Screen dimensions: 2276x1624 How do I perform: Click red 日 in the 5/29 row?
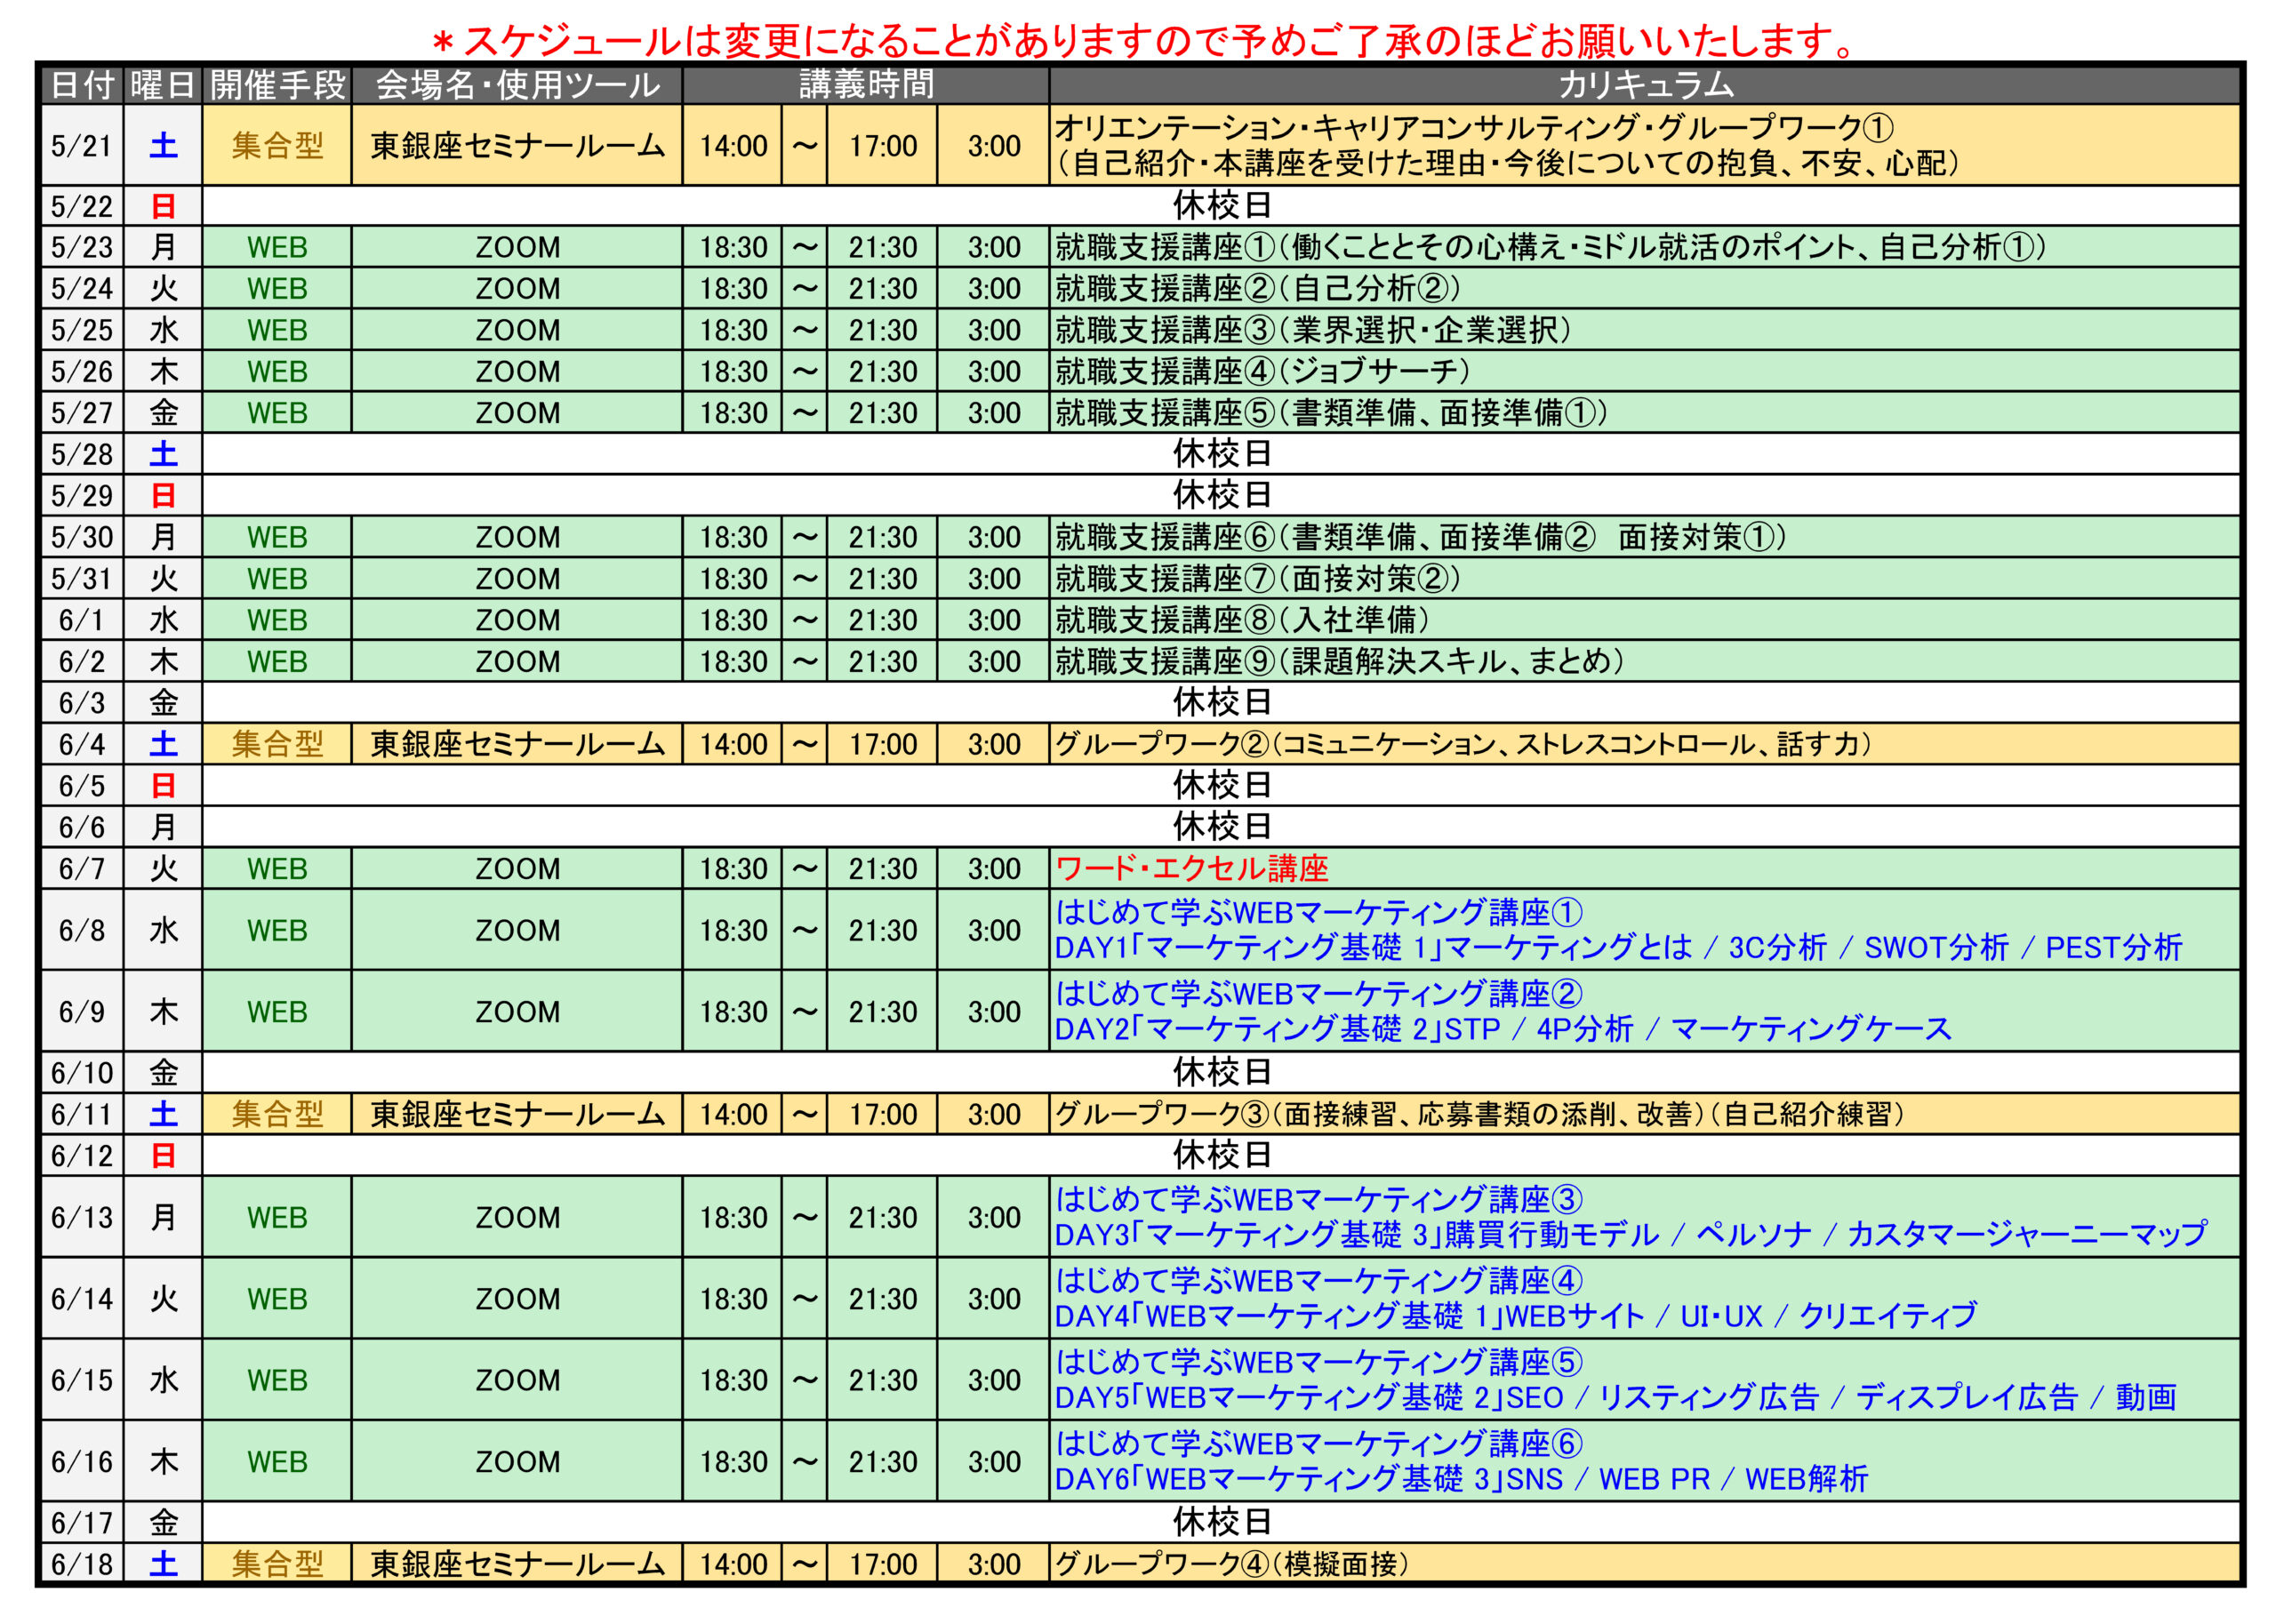pyautogui.click(x=163, y=496)
